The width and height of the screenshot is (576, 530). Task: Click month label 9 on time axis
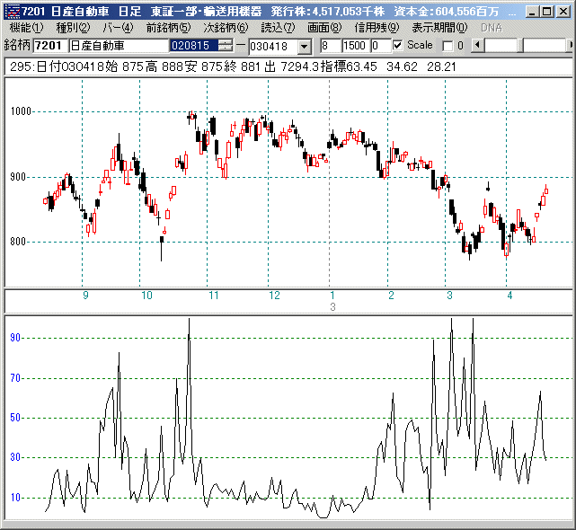click(85, 296)
